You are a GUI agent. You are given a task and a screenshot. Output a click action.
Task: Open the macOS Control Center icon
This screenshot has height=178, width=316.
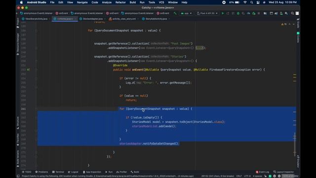point(258,2)
